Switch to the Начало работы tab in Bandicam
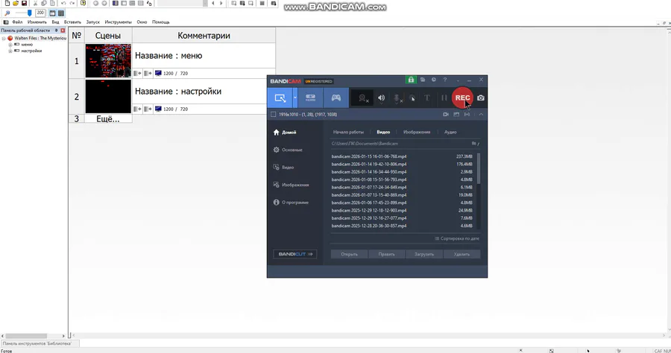The height and width of the screenshot is (353, 671). [348, 132]
